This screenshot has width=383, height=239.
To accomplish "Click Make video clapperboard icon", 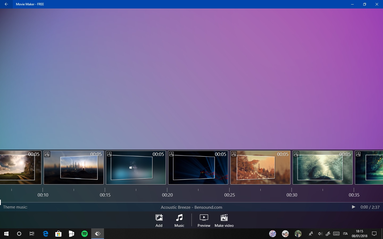I will click(x=224, y=217).
